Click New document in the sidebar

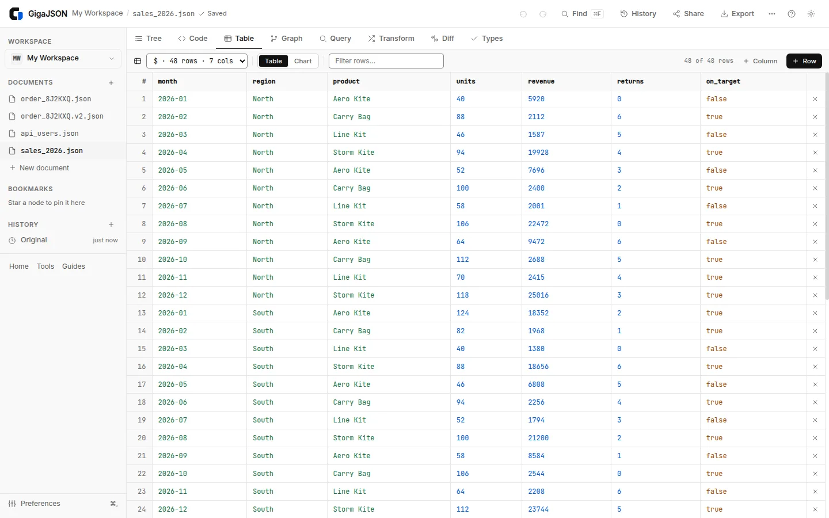click(x=39, y=168)
